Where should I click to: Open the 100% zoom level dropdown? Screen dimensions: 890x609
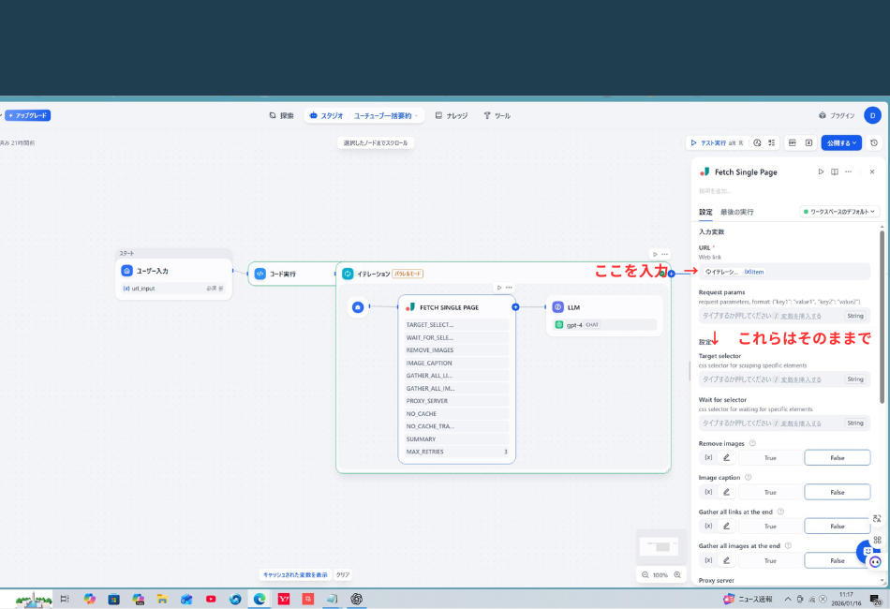pyautogui.click(x=660, y=574)
